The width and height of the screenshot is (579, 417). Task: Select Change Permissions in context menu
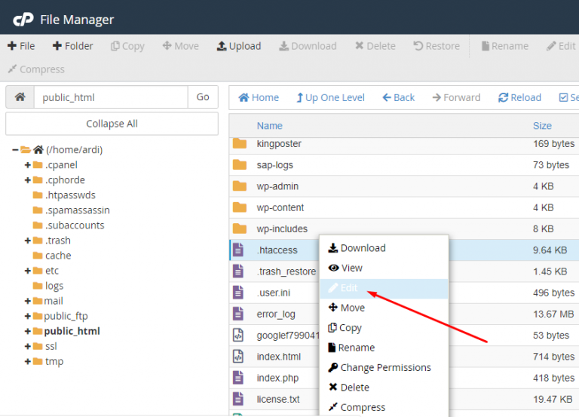(x=384, y=368)
